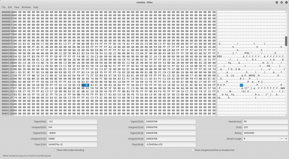Screen dimensions: 289x159
Task: Click offset label 00001248
Action: pos(8,85)
